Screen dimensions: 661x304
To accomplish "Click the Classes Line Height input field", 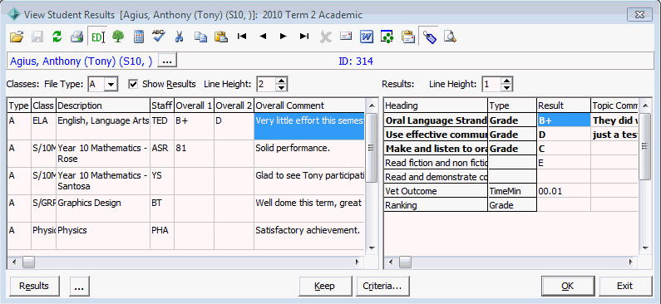I will [266, 84].
